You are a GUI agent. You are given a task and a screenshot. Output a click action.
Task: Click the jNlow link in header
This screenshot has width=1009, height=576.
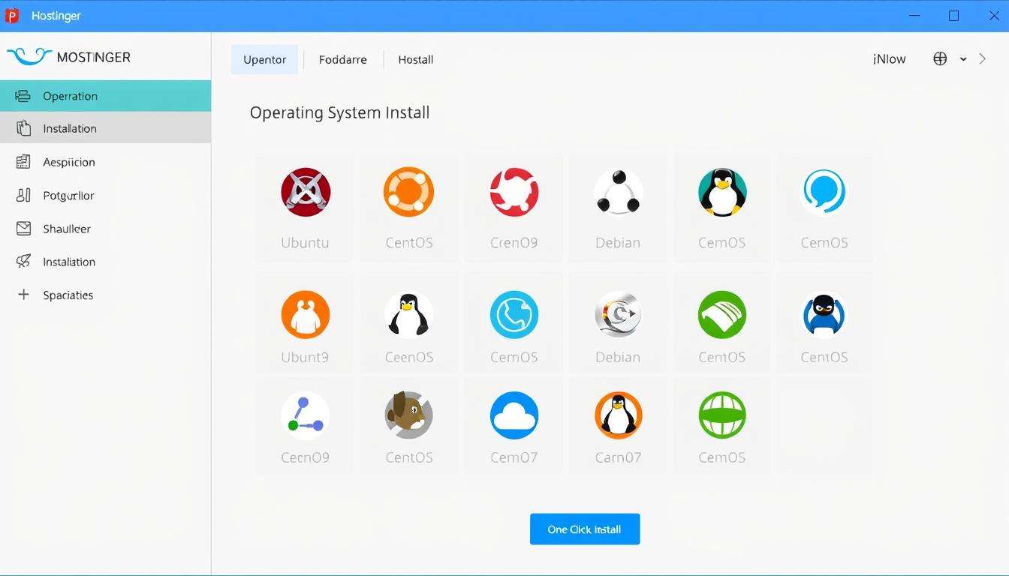coord(890,59)
